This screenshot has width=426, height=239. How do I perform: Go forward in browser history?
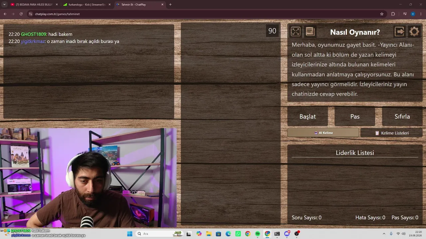[x=13, y=14]
